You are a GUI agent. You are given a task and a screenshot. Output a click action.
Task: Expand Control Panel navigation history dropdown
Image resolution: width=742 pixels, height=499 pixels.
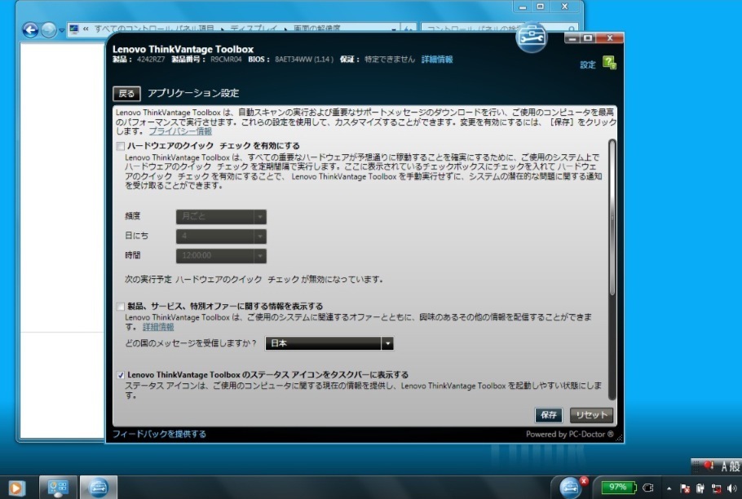[61, 31]
